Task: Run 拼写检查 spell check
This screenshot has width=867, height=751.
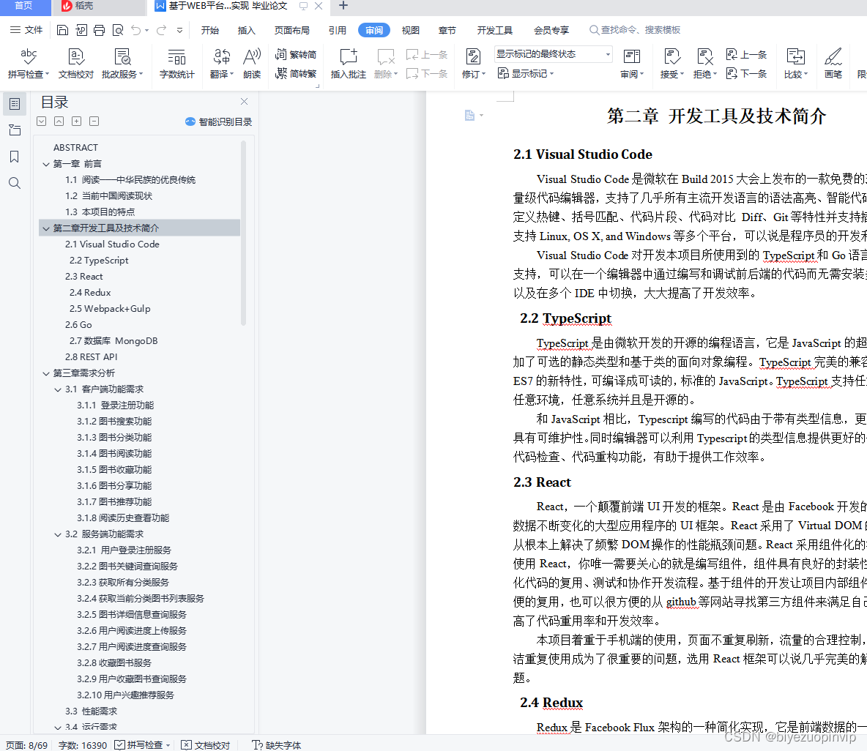Action: [28, 64]
